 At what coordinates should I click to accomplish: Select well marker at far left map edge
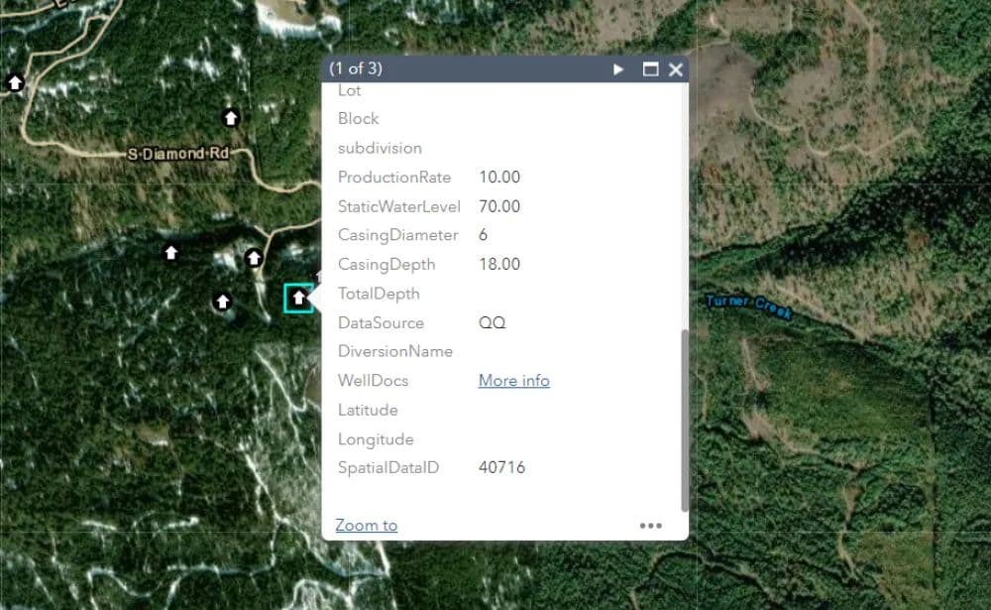click(x=15, y=82)
